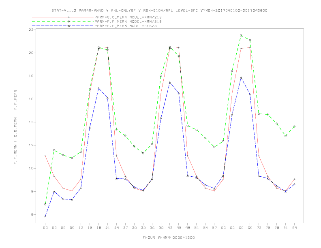Click x-axis tick label 42
The image size is (321, 248).
click(170, 228)
